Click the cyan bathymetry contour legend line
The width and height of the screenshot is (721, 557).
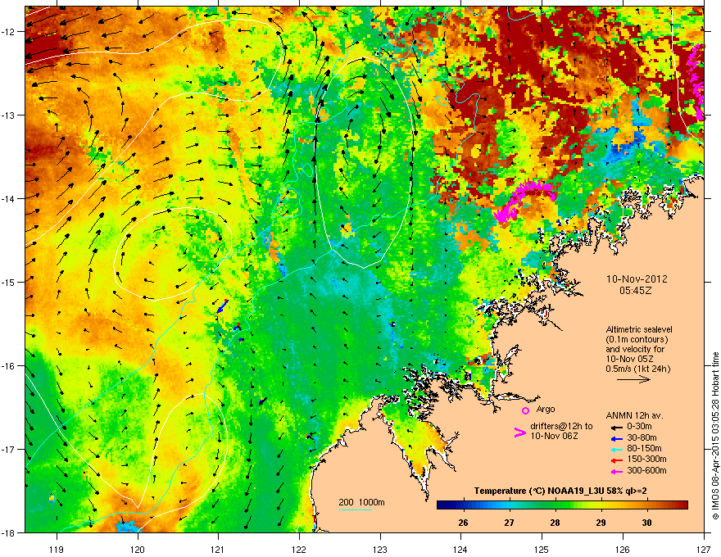point(356,509)
